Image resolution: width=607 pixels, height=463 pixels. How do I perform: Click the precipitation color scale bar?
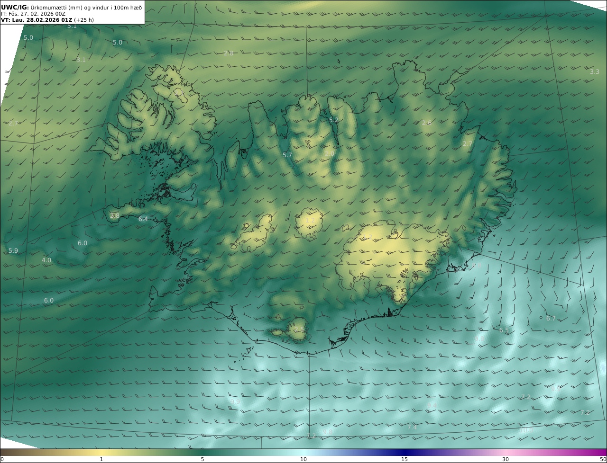303,452
